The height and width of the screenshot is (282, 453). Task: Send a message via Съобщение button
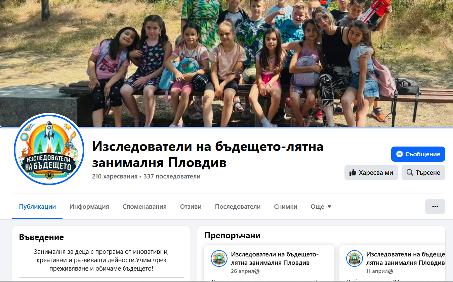coord(418,154)
